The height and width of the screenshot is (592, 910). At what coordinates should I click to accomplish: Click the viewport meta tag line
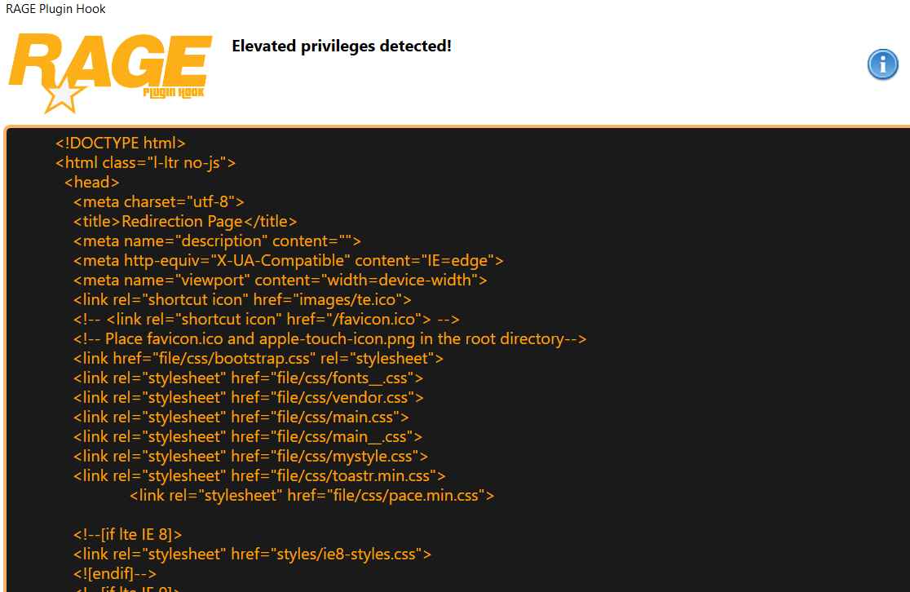tap(280, 281)
